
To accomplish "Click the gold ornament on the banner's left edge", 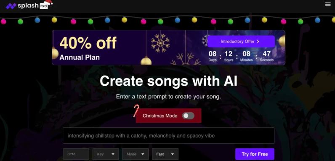I will click(x=55, y=53).
